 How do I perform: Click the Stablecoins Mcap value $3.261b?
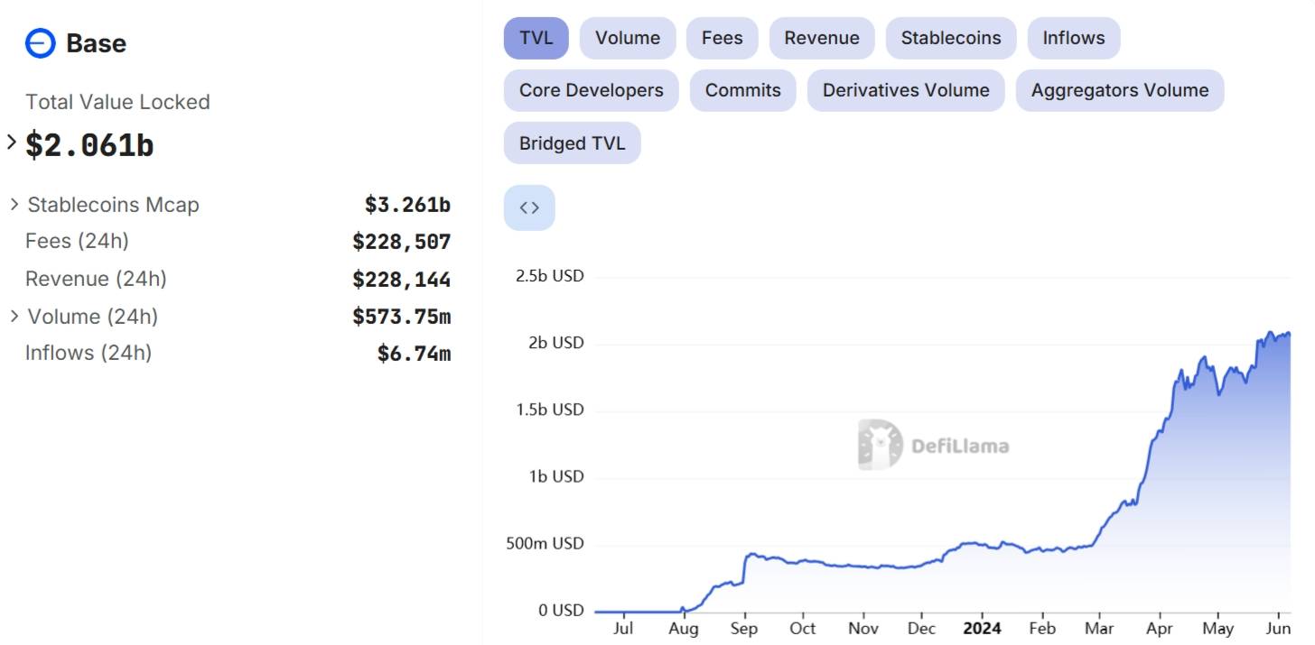[407, 205]
